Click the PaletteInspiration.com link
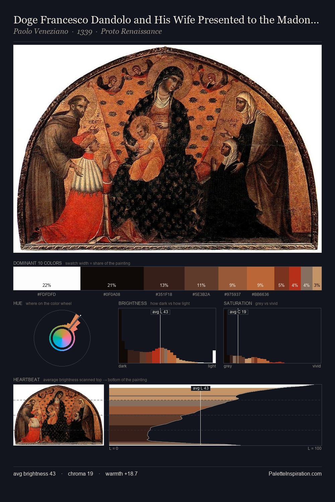Viewport: 335px width, 502px height. 295,474
